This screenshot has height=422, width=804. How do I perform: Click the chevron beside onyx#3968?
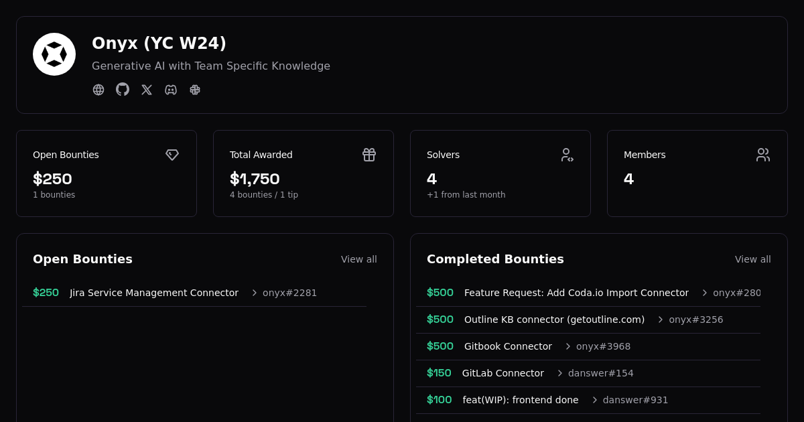[x=568, y=346]
